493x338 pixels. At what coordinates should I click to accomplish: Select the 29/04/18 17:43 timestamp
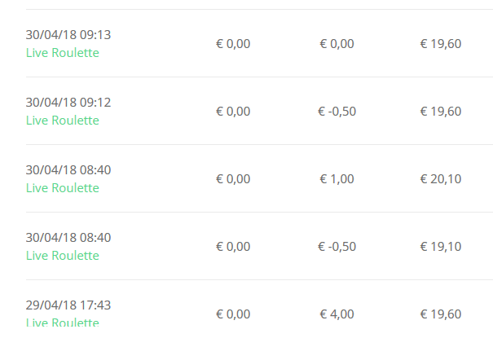click(x=68, y=305)
